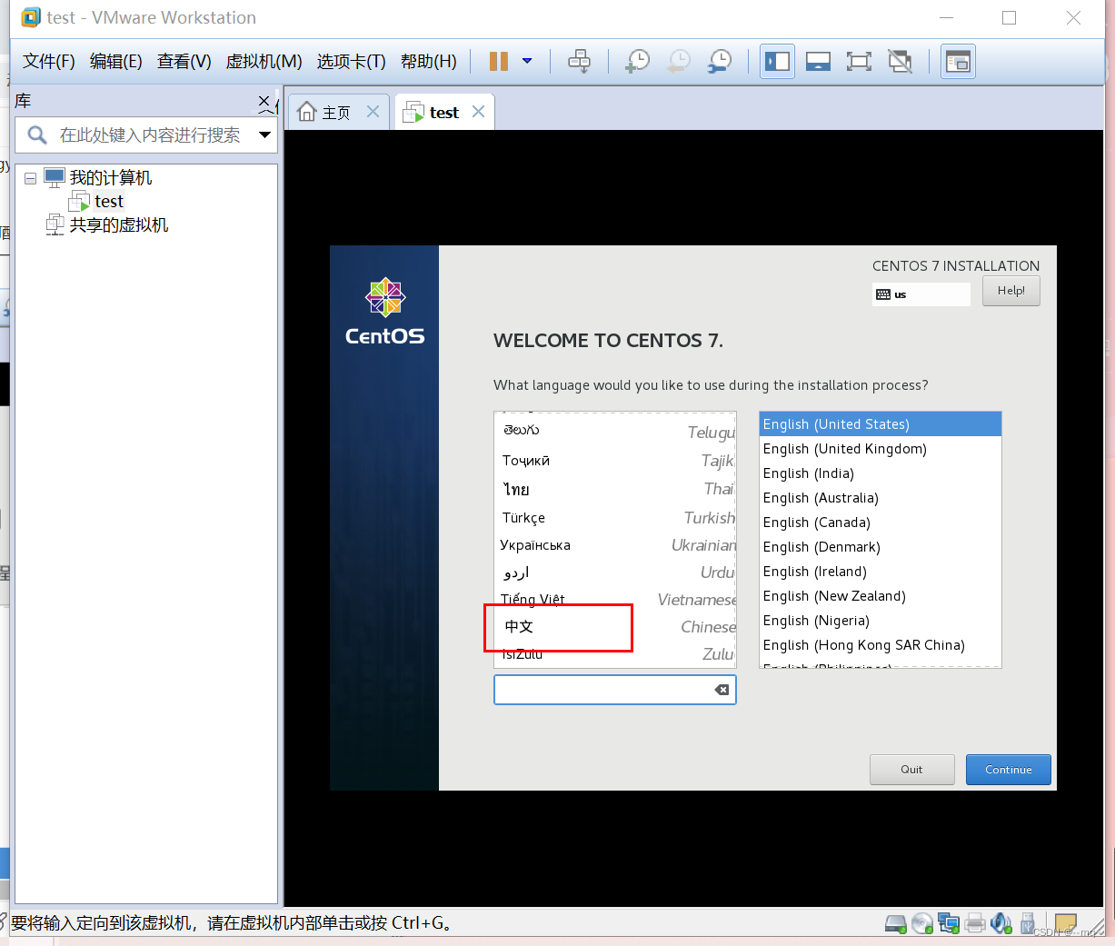Screen dimensions: 1115x946
Task: Collapse the 我的计算机 tree node
Action: tap(30, 178)
